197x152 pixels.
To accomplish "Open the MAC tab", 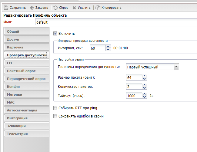I will click(27, 102).
